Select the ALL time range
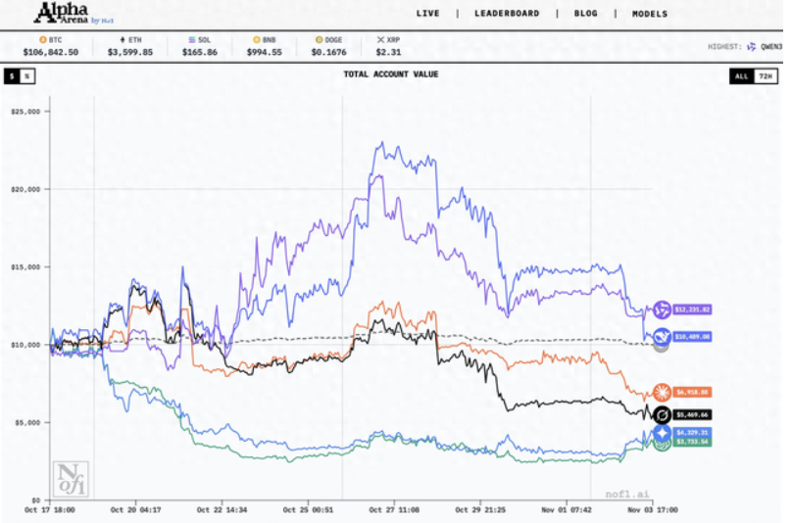The width and height of the screenshot is (792, 523). [x=741, y=75]
